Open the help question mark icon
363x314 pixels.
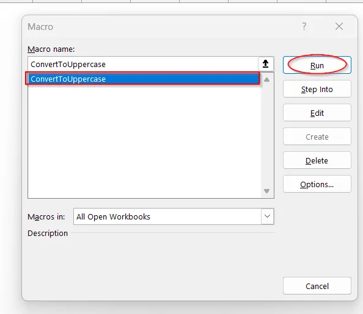pyautogui.click(x=304, y=26)
